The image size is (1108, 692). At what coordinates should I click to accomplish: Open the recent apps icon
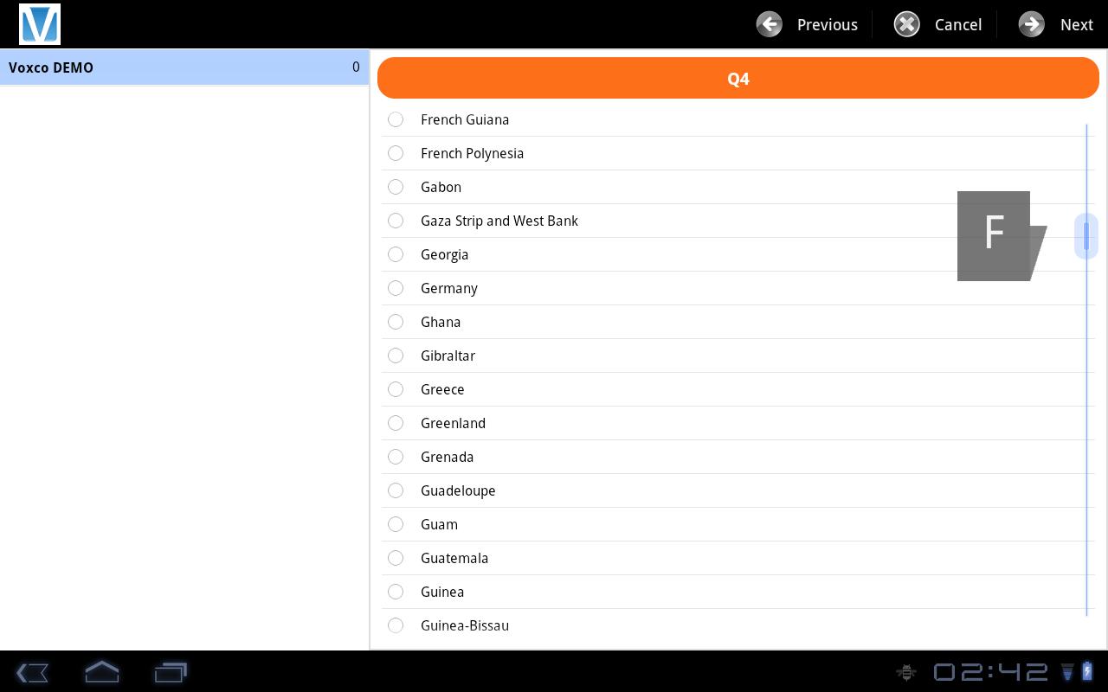click(171, 672)
